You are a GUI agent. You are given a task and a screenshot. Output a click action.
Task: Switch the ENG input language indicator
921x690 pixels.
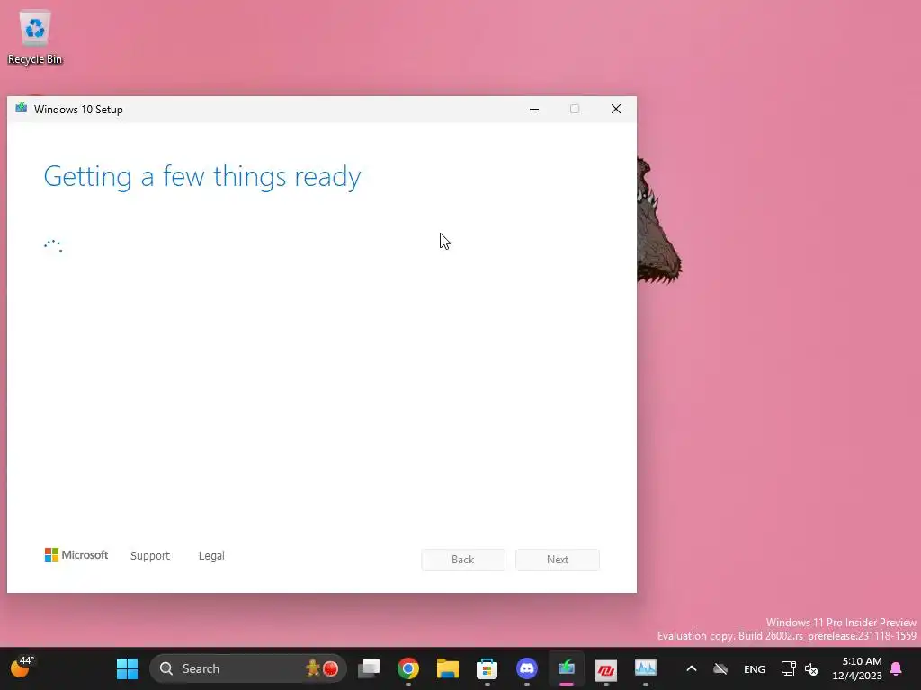pyautogui.click(x=755, y=668)
